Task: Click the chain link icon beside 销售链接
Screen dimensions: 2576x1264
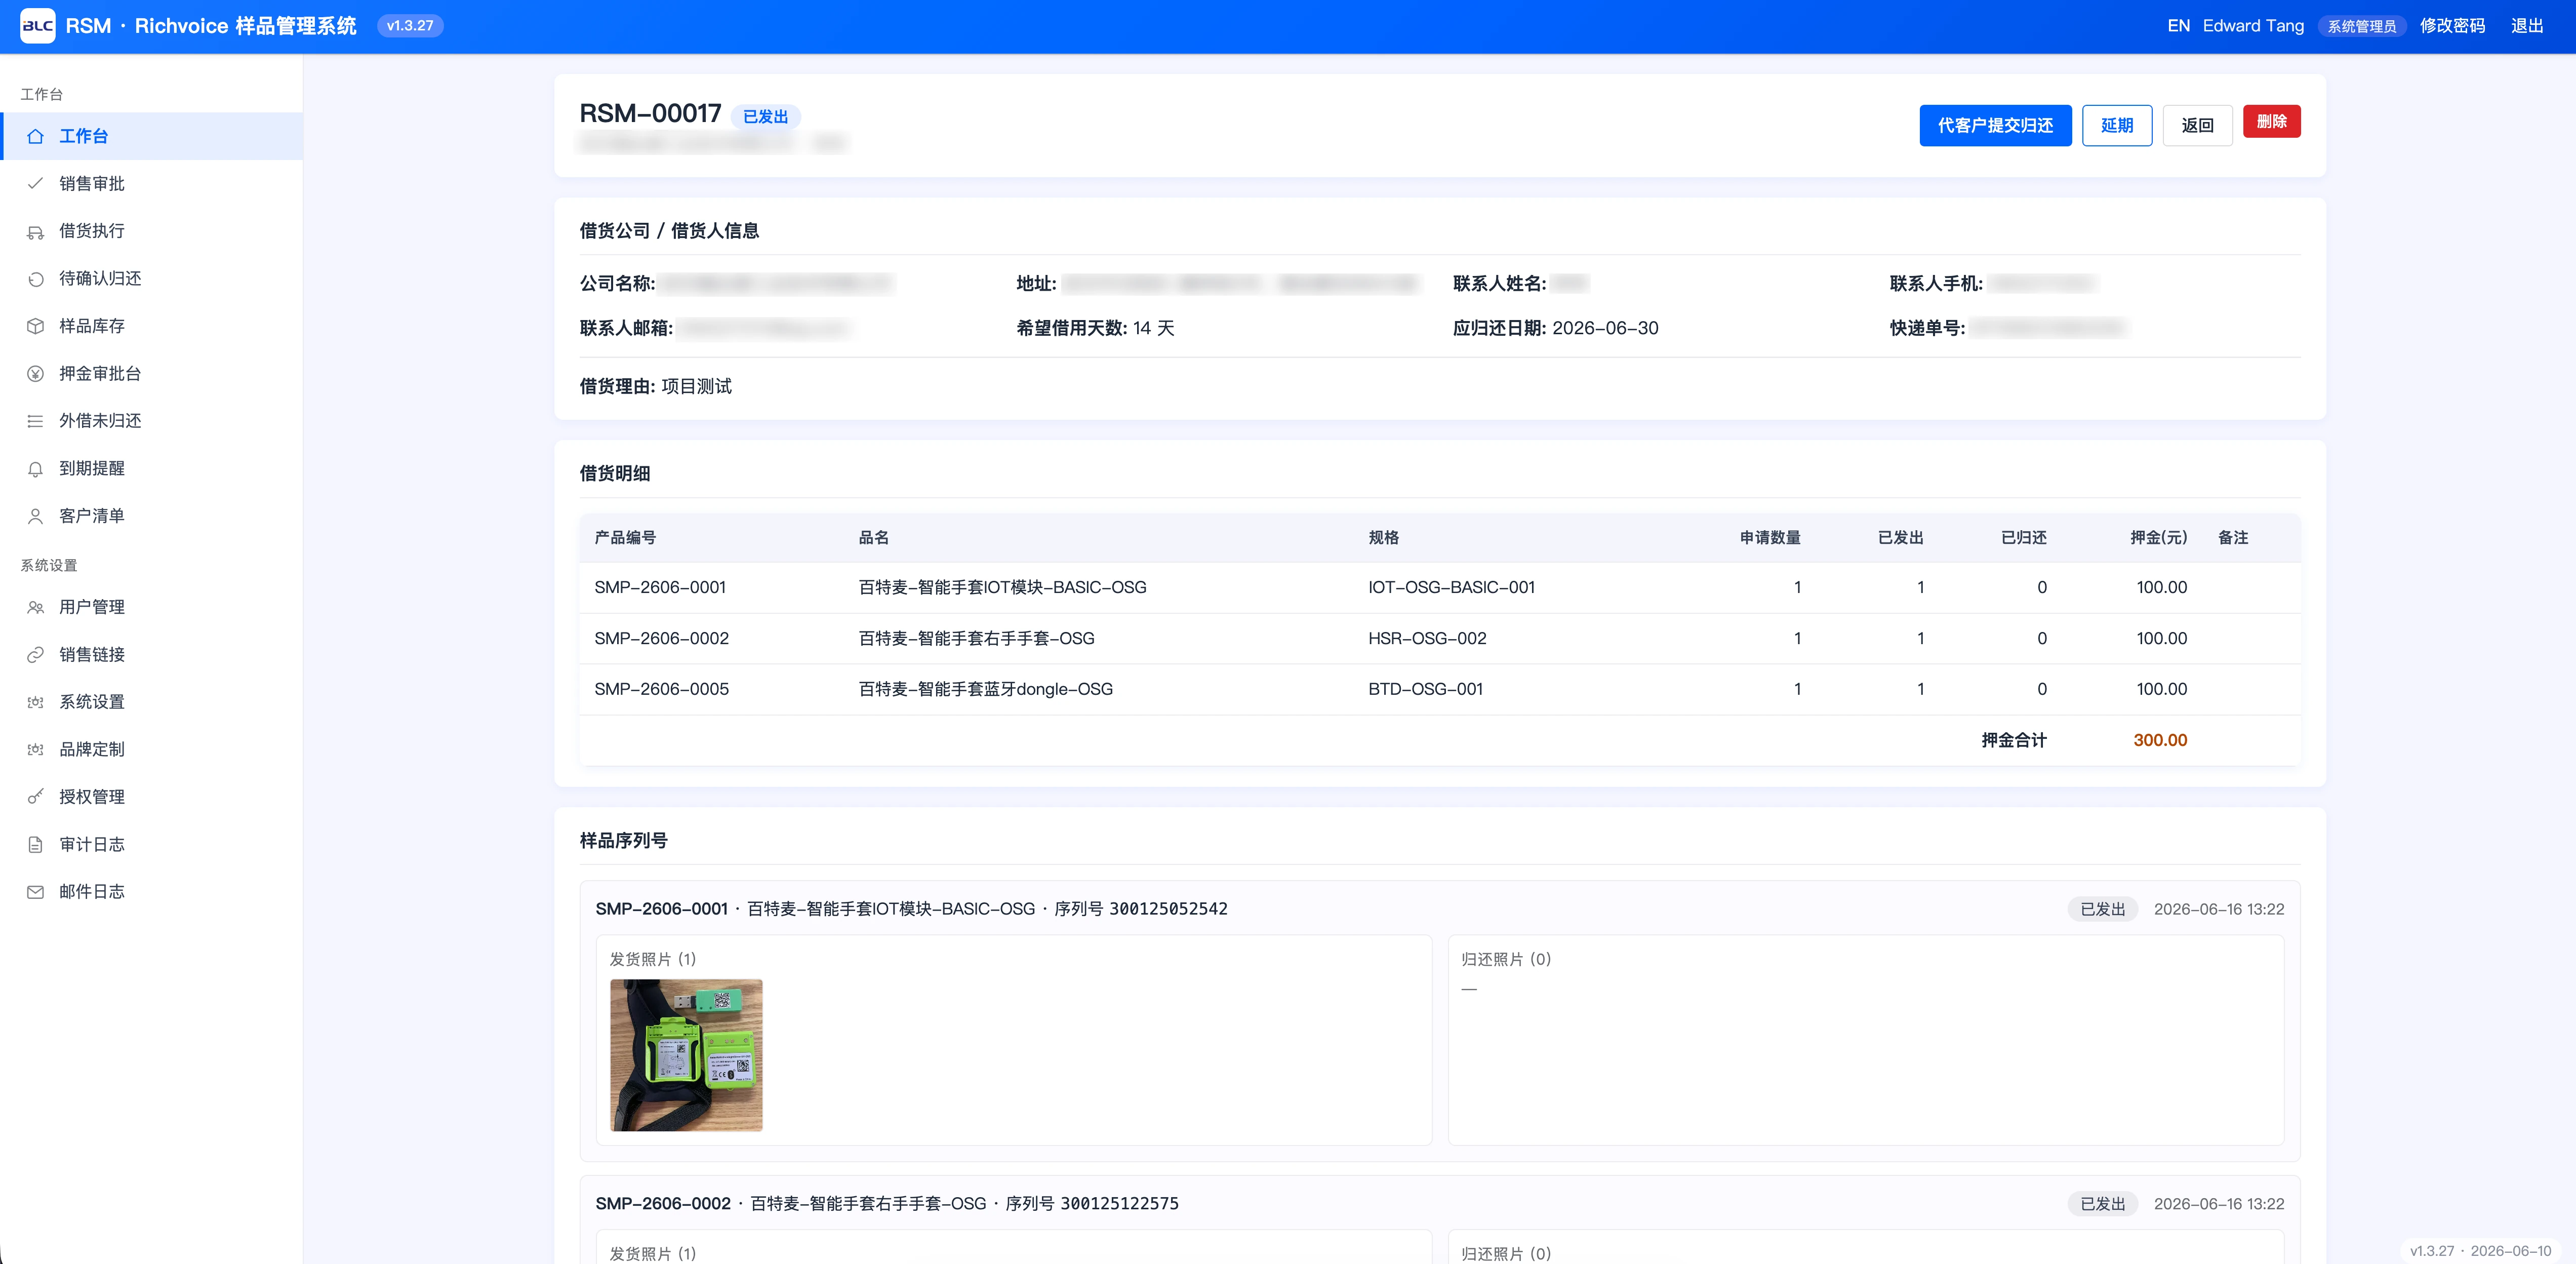Action: click(x=35, y=655)
